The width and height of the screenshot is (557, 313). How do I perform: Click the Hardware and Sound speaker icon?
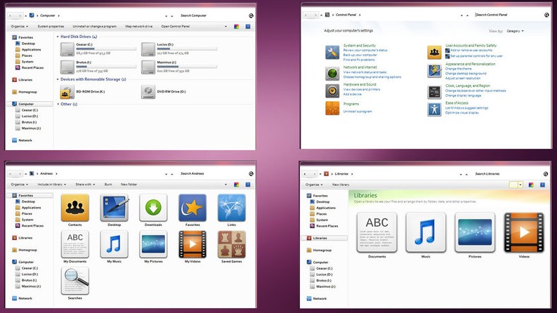332,91
